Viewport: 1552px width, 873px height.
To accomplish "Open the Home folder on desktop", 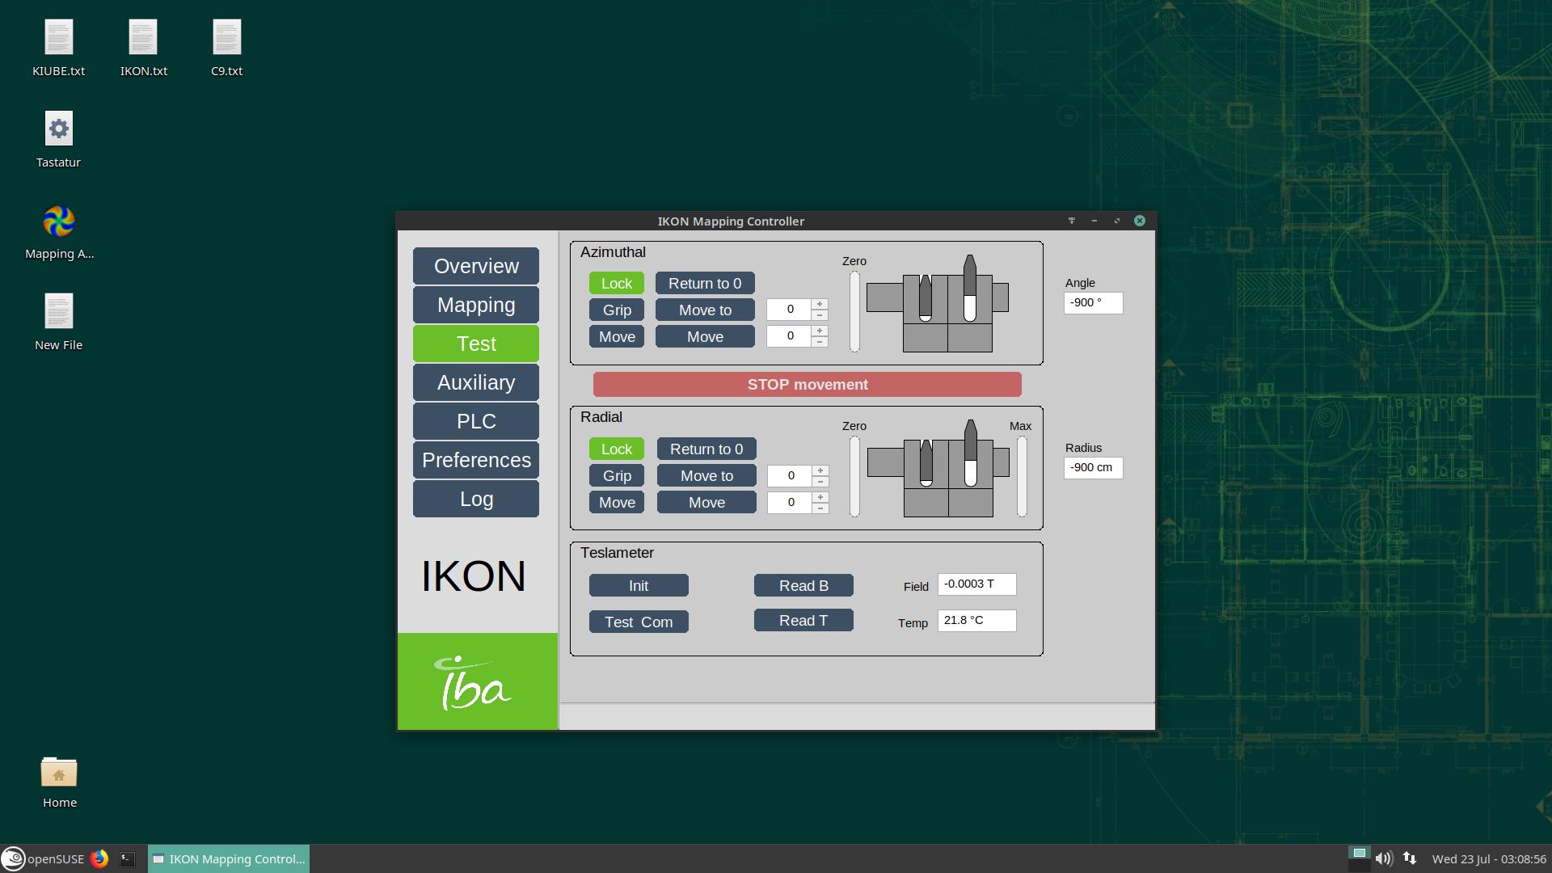I will tap(59, 781).
